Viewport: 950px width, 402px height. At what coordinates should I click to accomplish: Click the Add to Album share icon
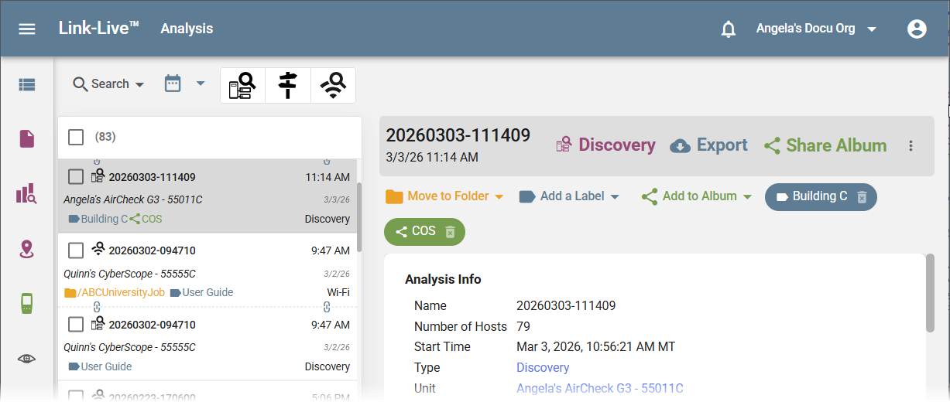click(x=650, y=196)
